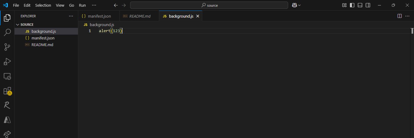This screenshot has height=138, width=414.
Task: Open the share arrow icon in activity bar
Action: pos(7,134)
